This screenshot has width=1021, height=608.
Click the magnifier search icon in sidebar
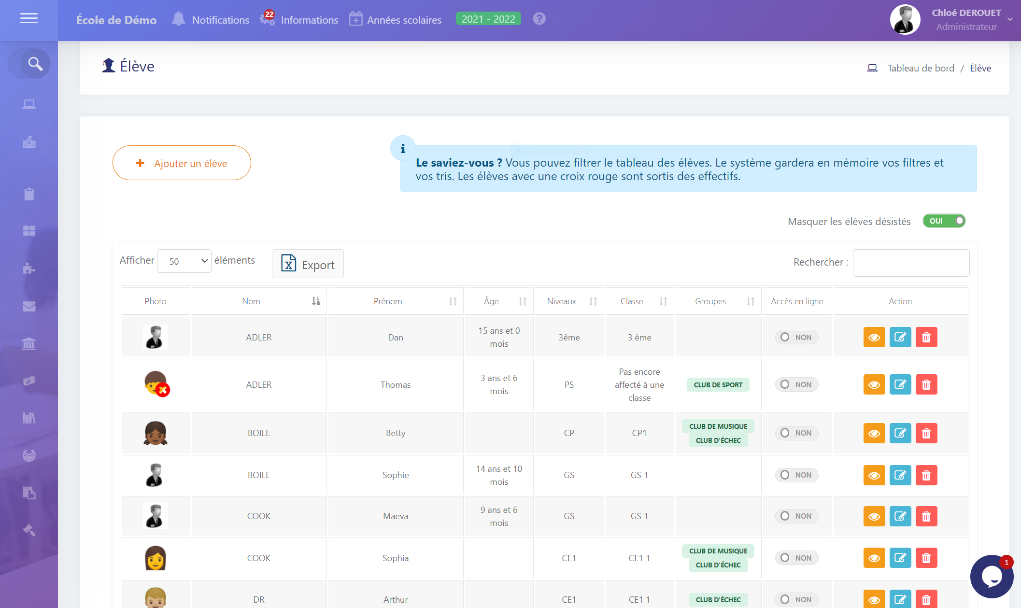(x=35, y=64)
